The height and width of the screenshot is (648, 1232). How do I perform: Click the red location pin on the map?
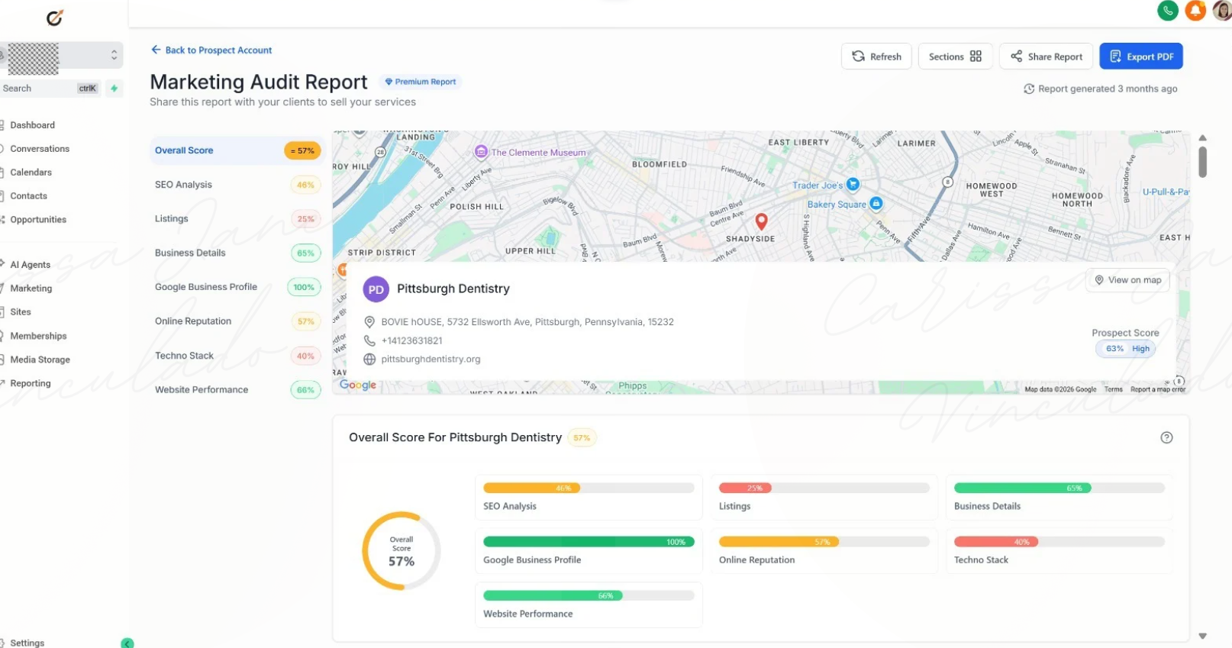[761, 221]
